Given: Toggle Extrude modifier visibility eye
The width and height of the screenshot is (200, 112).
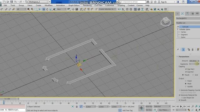Looking at the screenshot, I should 178,27.
